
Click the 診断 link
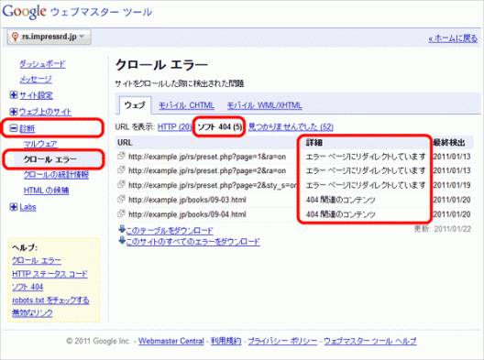tap(27, 128)
